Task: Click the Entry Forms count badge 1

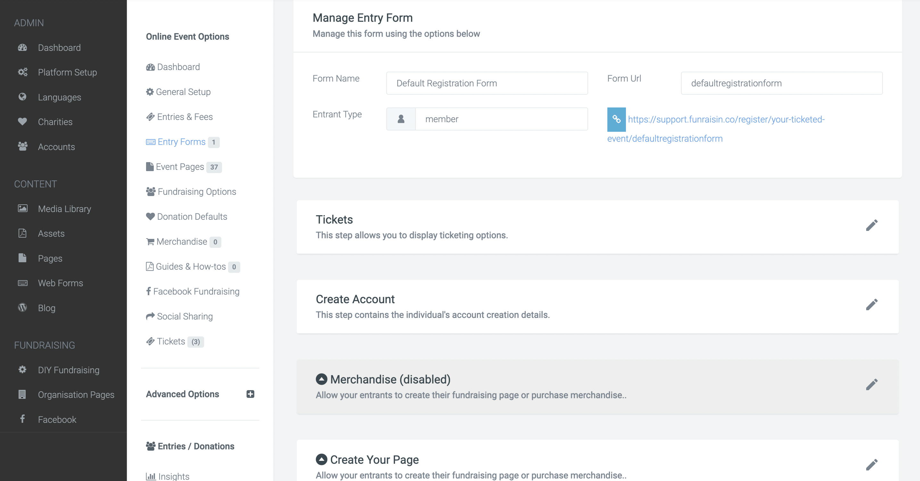Action: pyautogui.click(x=214, y=142)
